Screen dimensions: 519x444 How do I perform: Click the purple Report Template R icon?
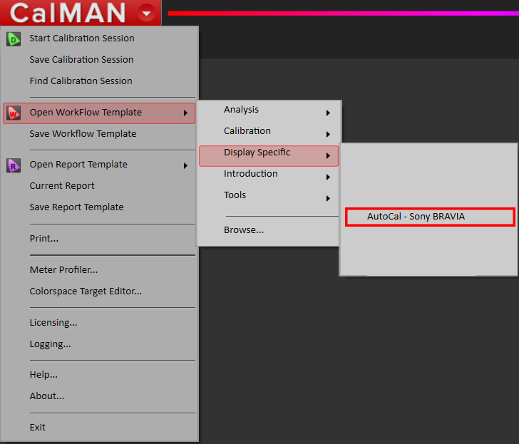[14, 165]
